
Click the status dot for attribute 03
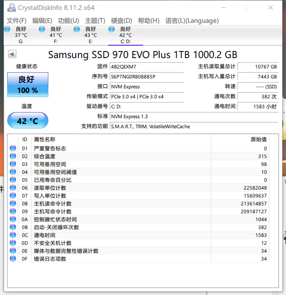tap(13, 164)
